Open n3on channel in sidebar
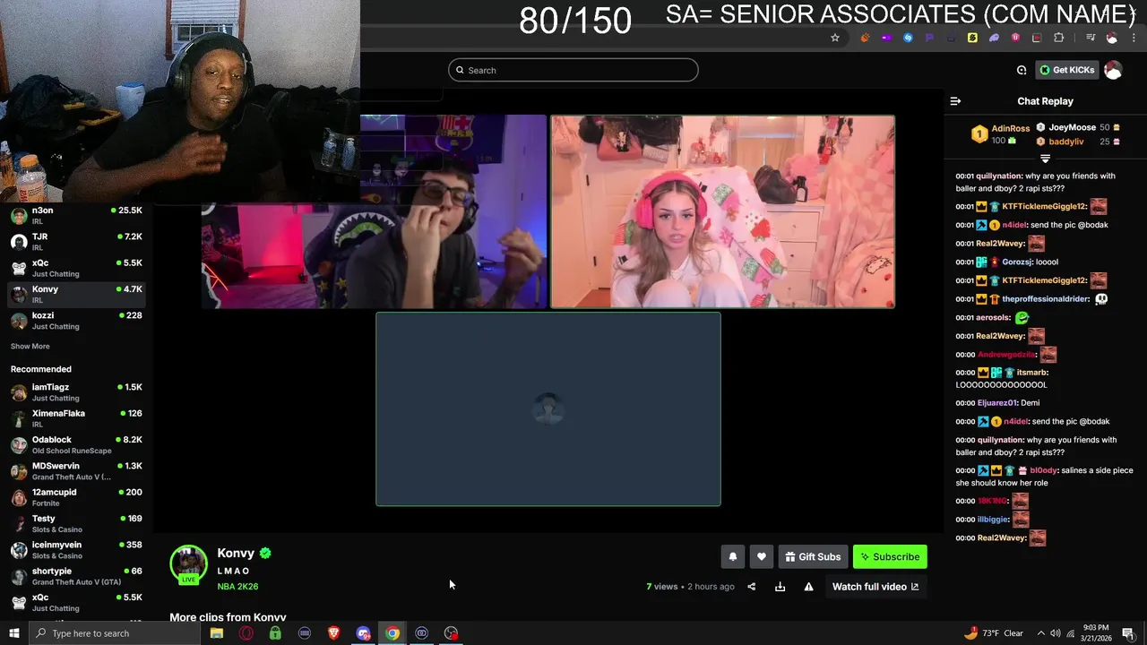Screen dimensions: 1147x645 [x=76, y=216]
